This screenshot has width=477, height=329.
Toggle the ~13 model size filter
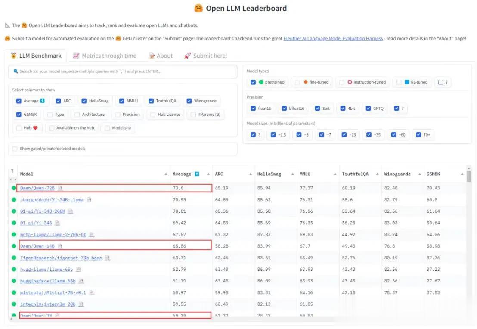coord(344,134)
